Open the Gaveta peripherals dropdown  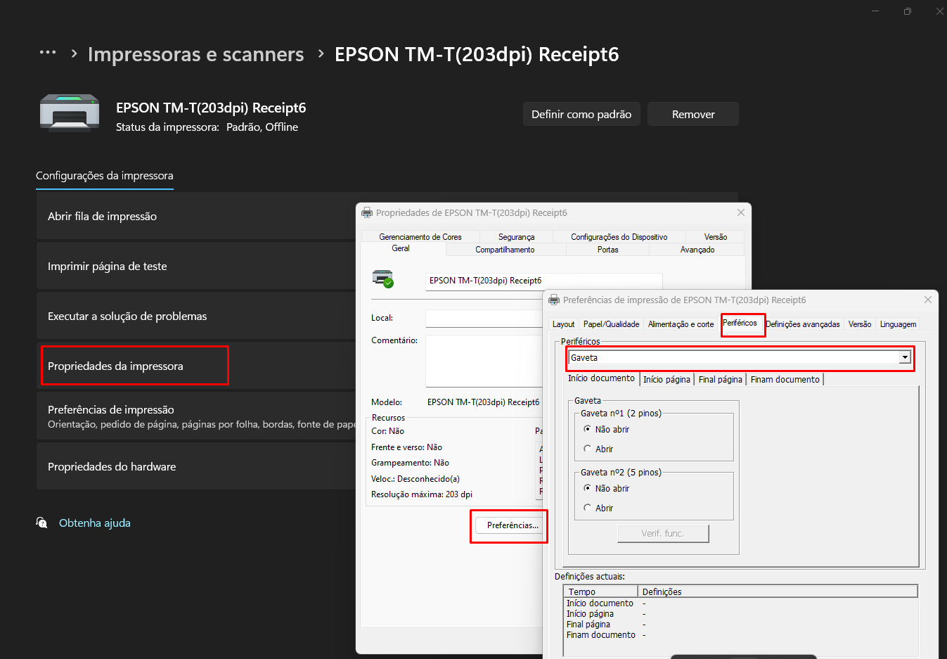pos(905,358)
